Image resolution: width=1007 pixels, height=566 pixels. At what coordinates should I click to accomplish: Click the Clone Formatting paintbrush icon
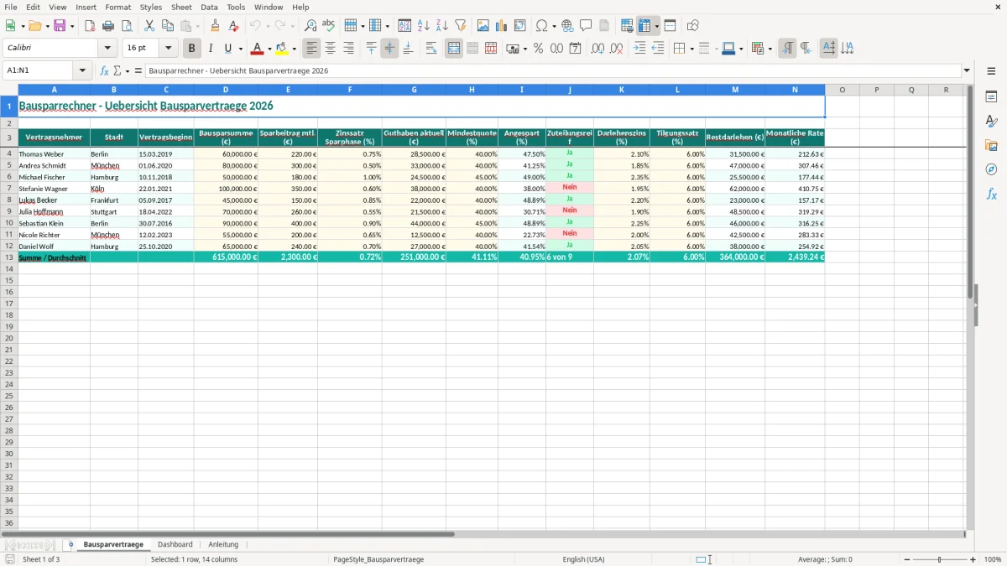(x=215, y=26)
